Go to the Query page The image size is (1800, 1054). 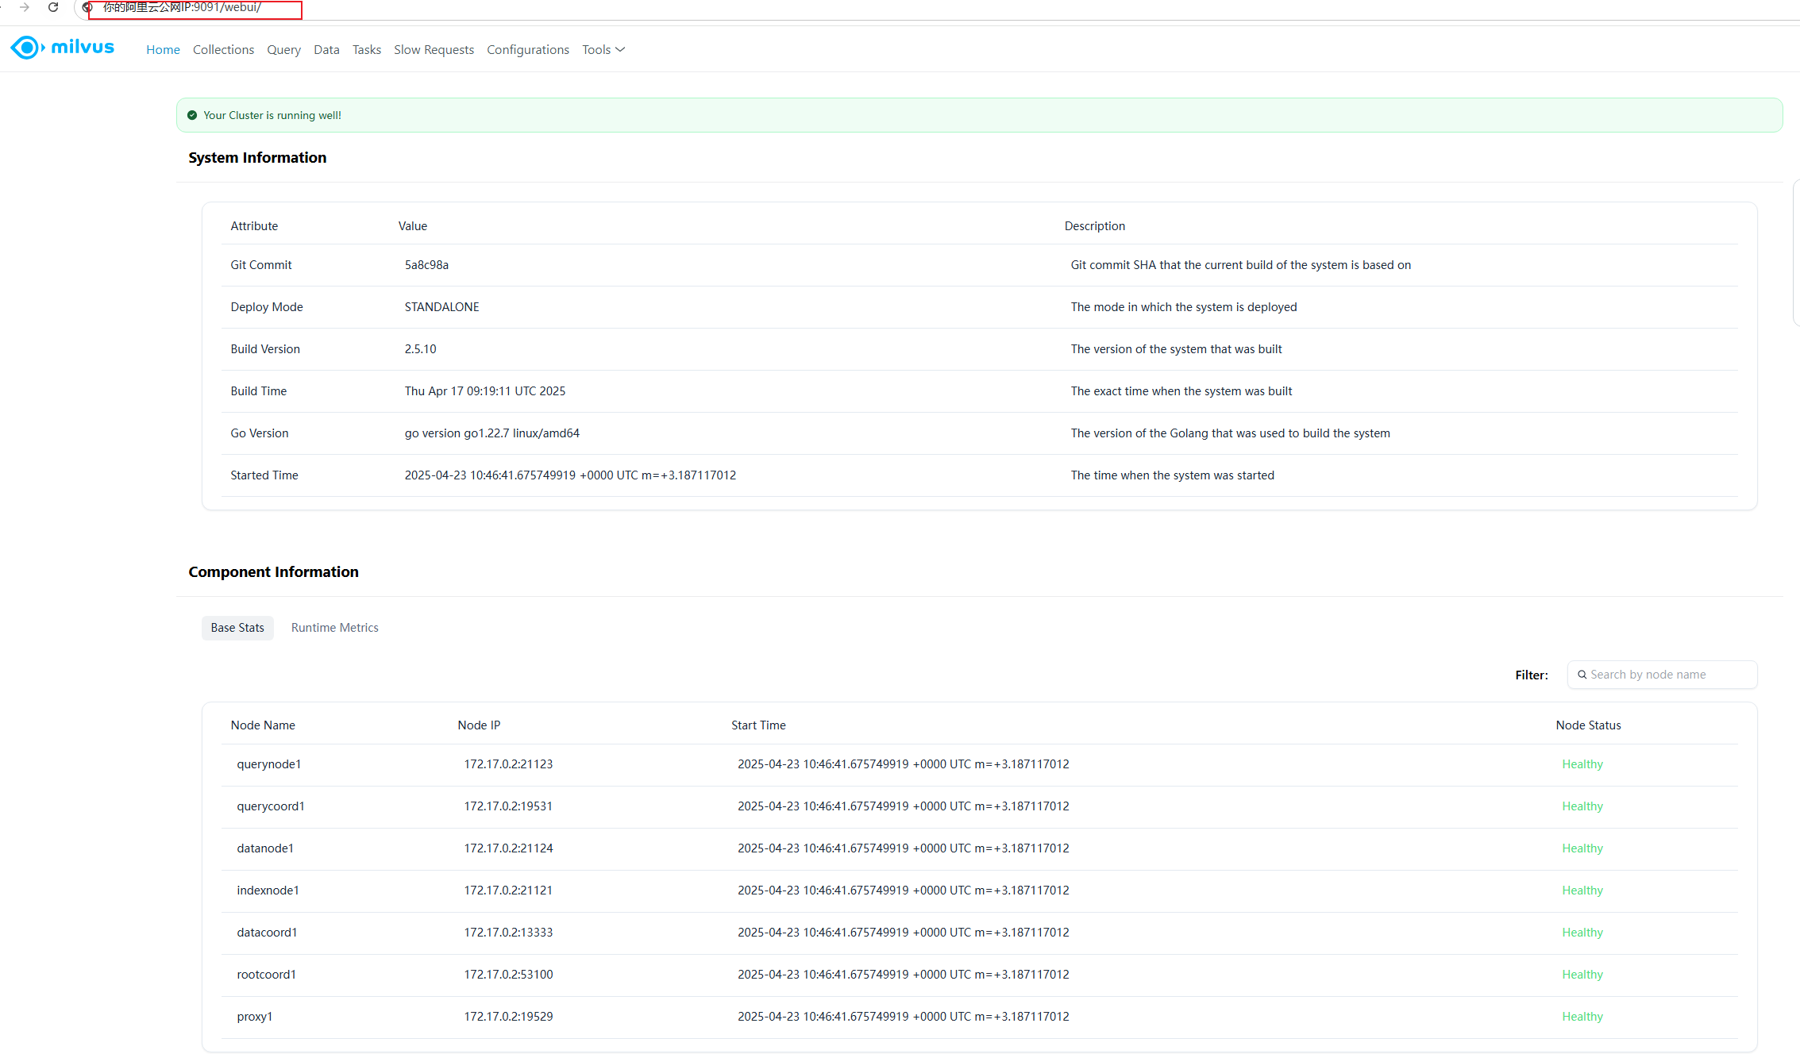[x=283, y=49]
